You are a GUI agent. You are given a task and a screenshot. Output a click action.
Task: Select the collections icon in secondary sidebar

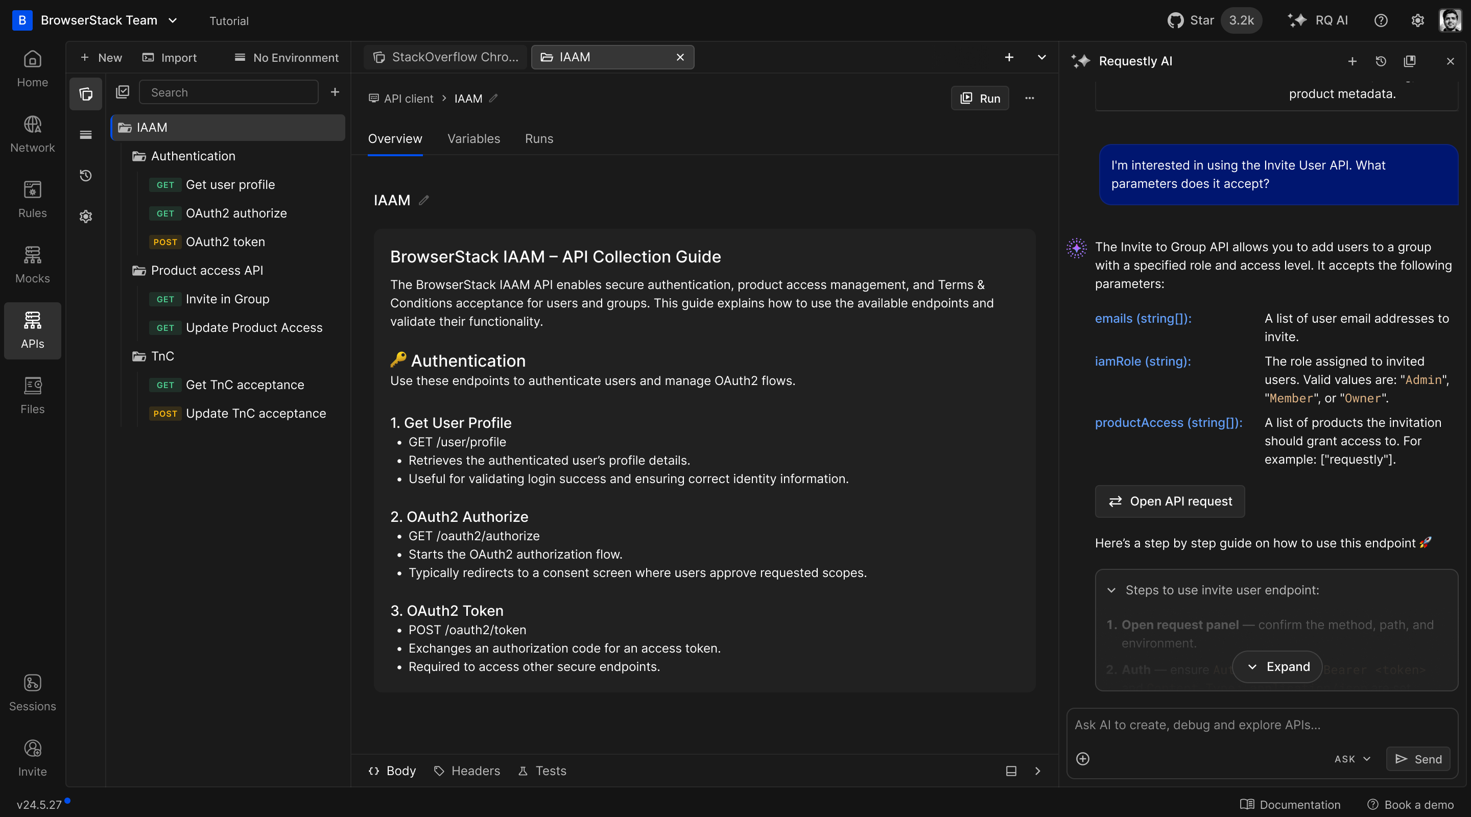click(x=86, y=93)
